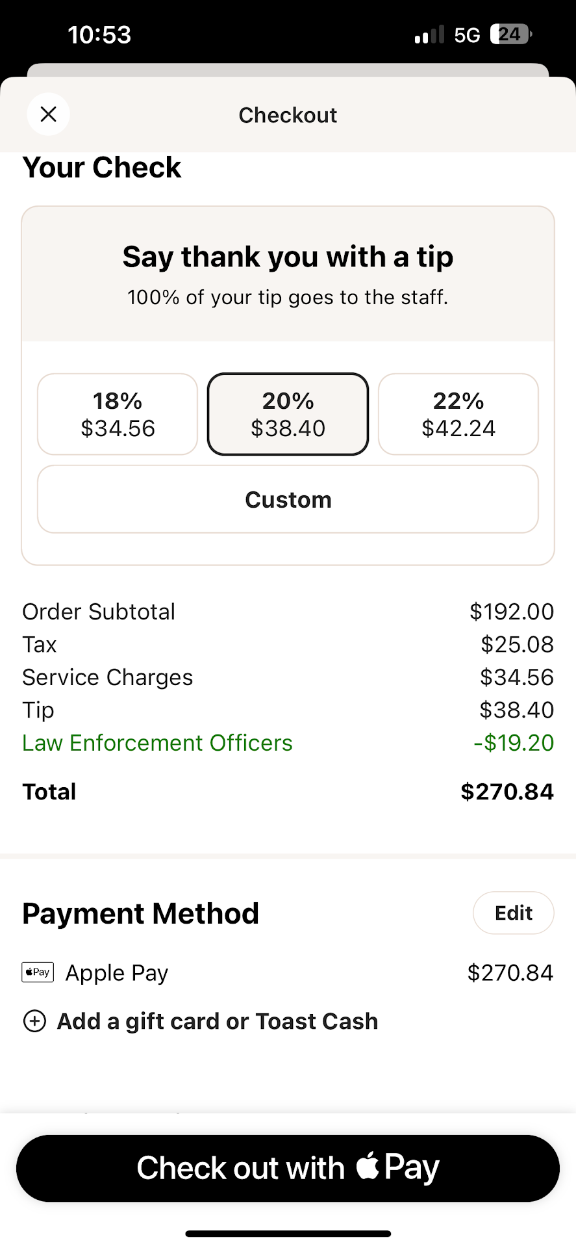Tap the Checkout header title
Image resolution: width=576 pixels, height=1248 pixels.
tap(288, 115)
